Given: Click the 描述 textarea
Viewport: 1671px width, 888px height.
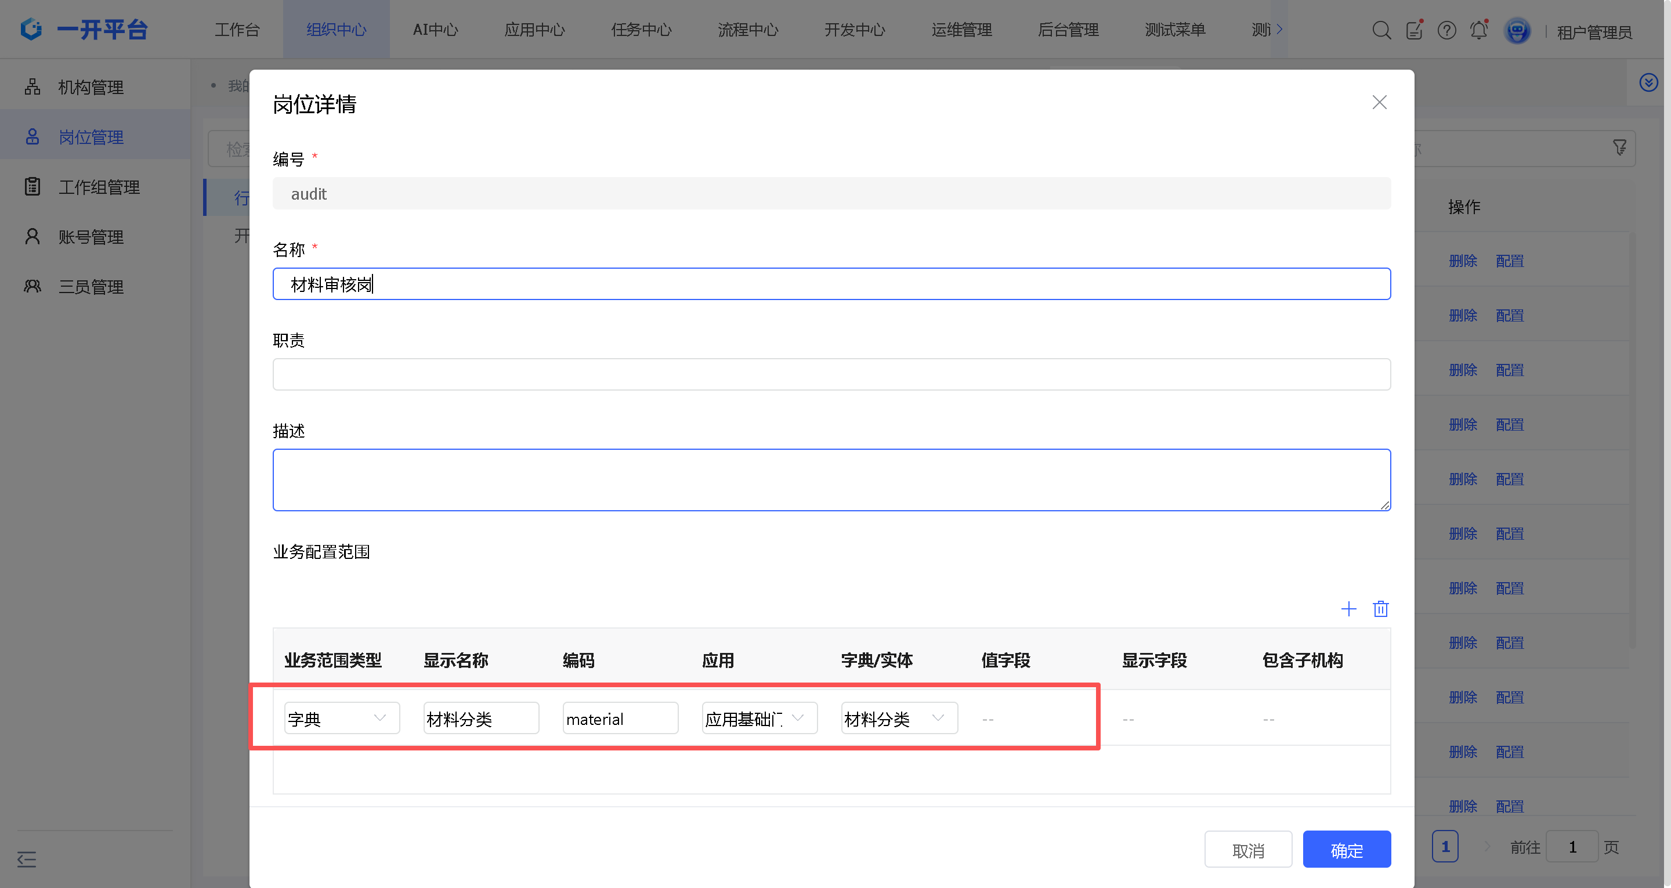Looking at the screenshot, I should (x=831, y=480).
